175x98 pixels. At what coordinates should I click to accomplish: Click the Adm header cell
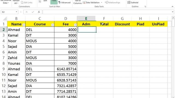pyautogui.click(x=86, y=24)
